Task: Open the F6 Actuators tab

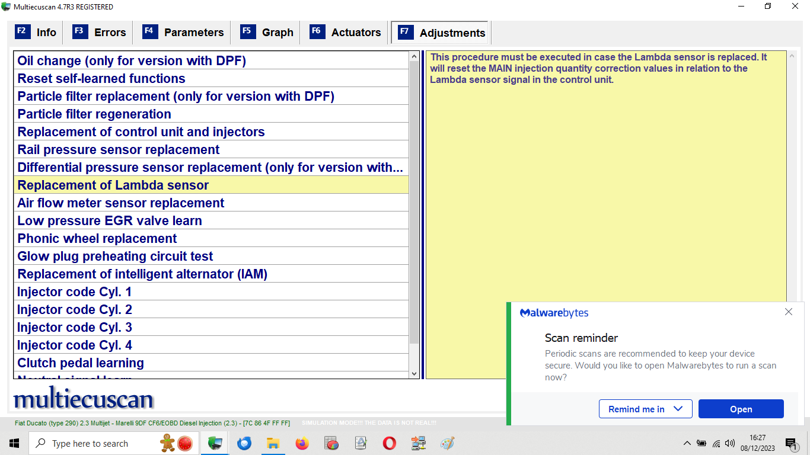Action: pyautogui.click(x=345, y=33)
